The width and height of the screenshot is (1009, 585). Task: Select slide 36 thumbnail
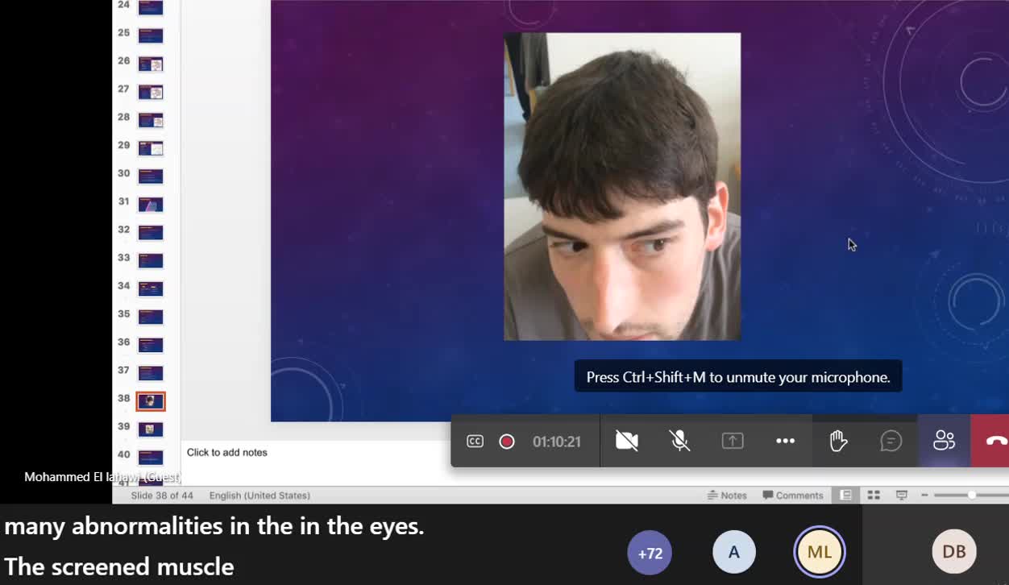click(151, 345)
